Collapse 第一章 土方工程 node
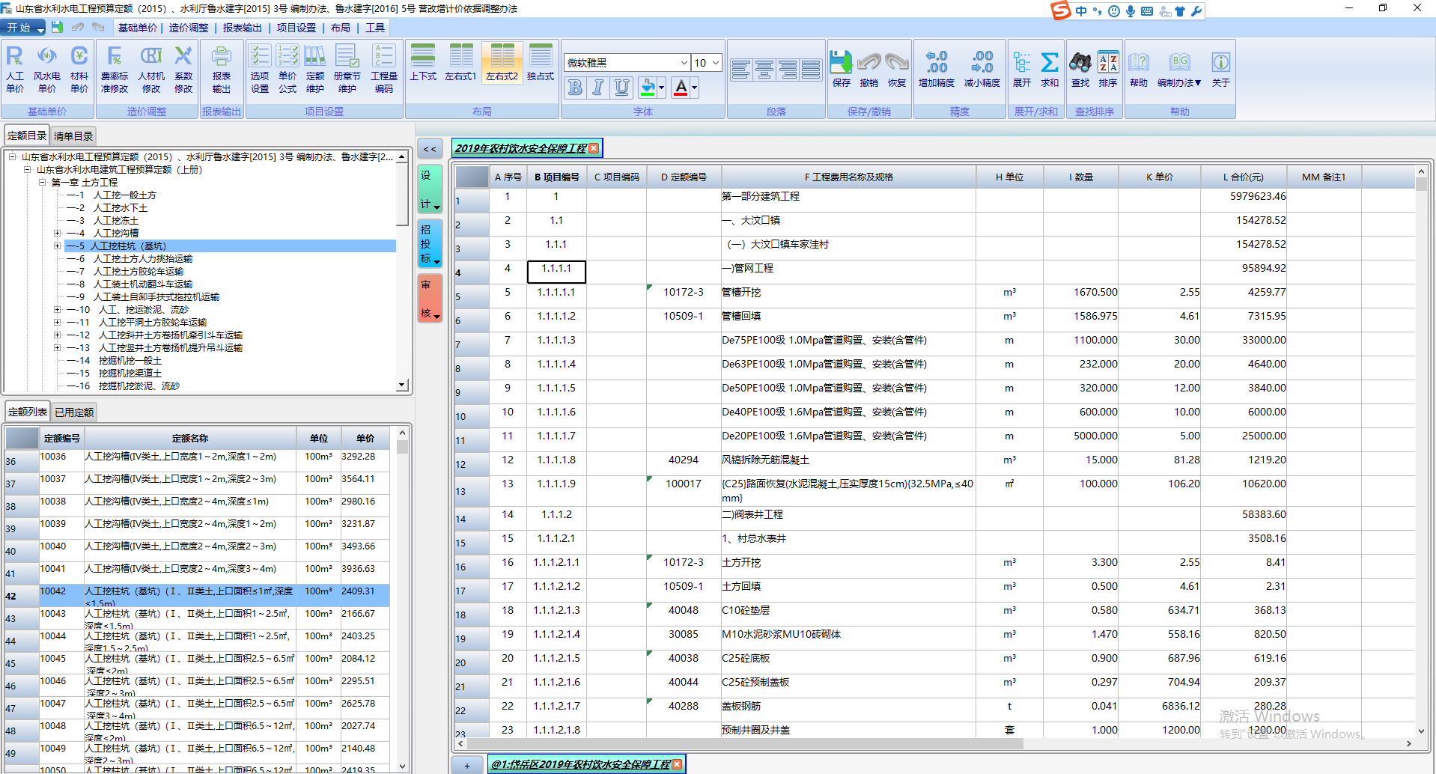This screenshot has width=1436, height=774. pos(42,183)
